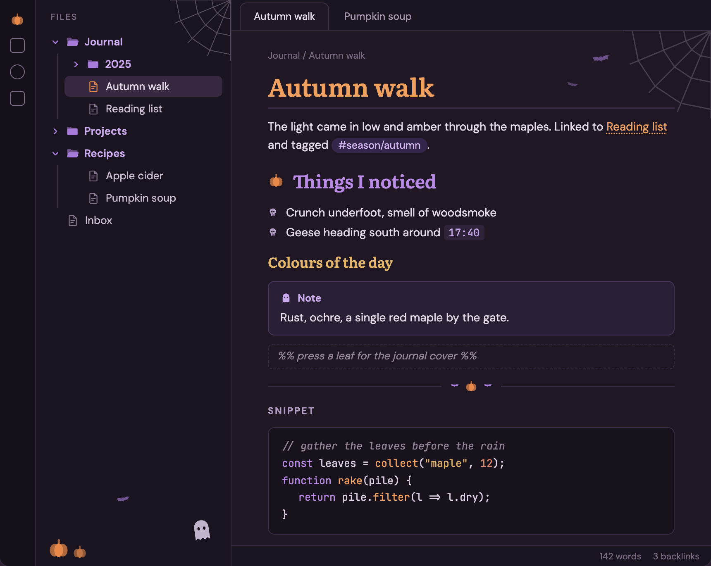Click the ghost icon at sidebar bottom
This screenshot has width=711, height=566.
tap(202, 530)
